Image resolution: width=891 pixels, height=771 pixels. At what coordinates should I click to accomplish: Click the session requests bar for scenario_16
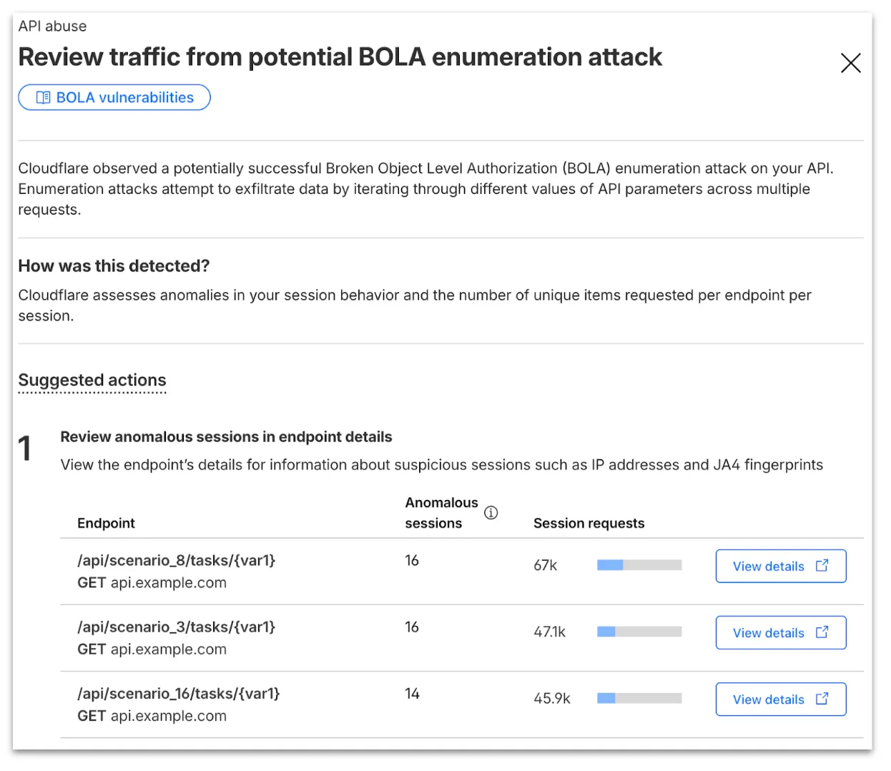point(639,698)
